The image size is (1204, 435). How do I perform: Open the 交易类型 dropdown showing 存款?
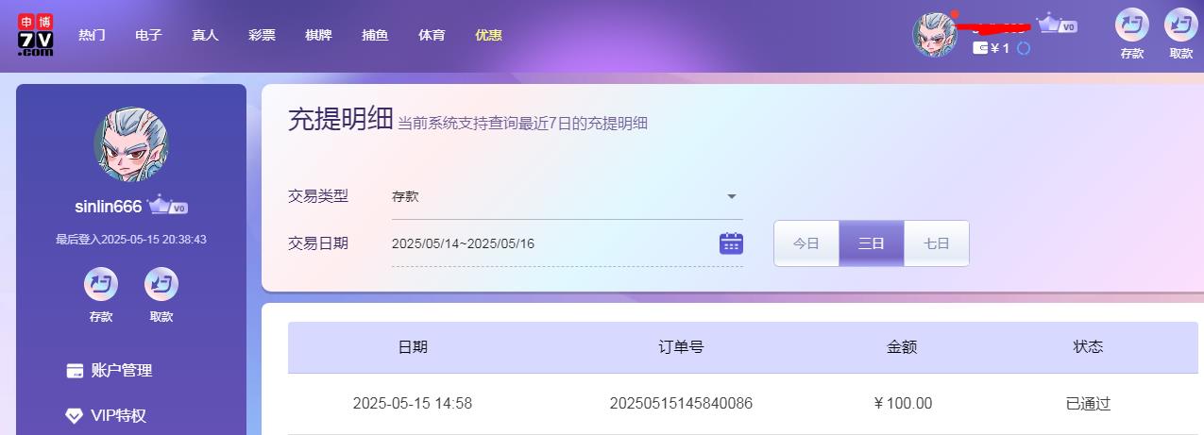click(567, 196)
